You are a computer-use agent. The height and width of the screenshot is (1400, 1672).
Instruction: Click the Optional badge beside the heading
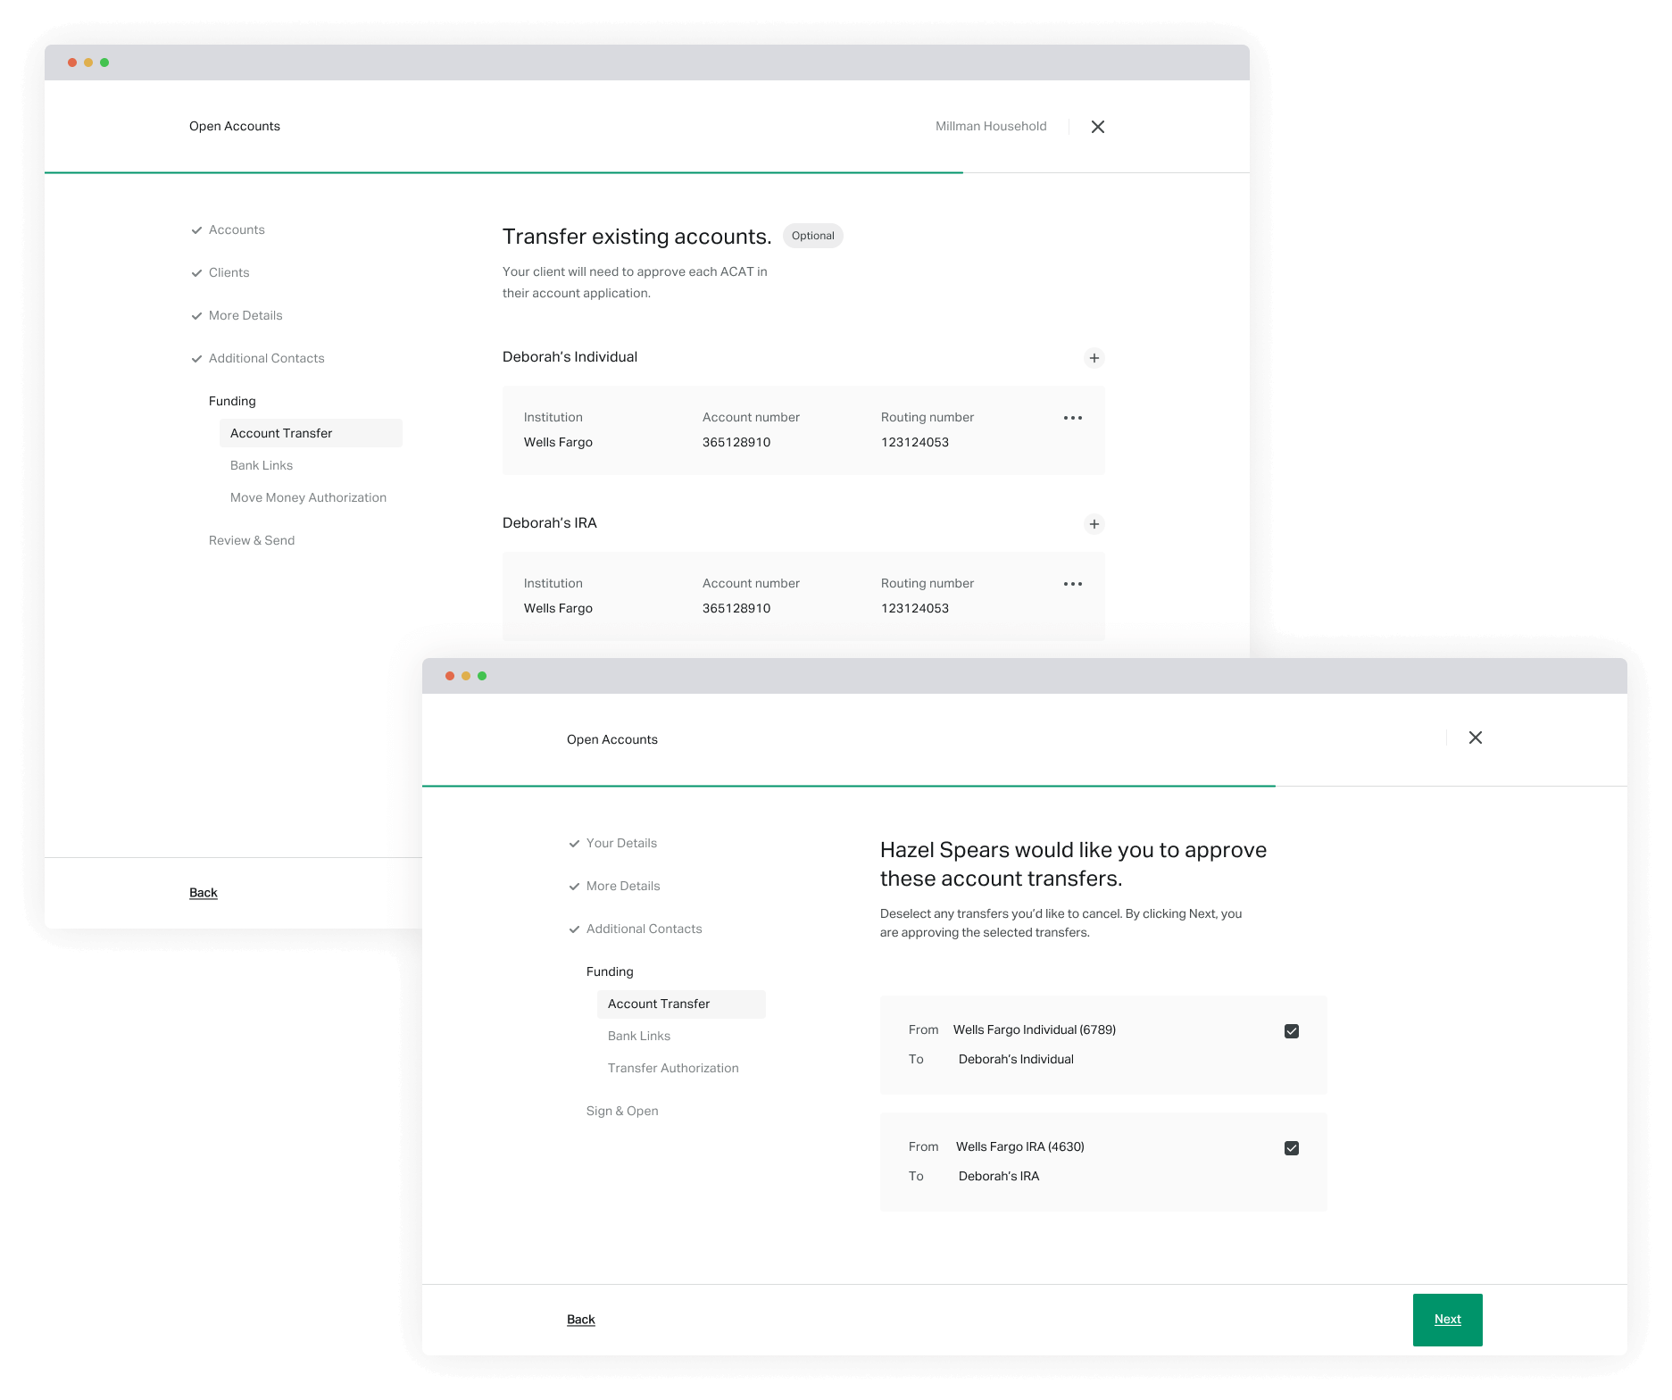point(813,236)
